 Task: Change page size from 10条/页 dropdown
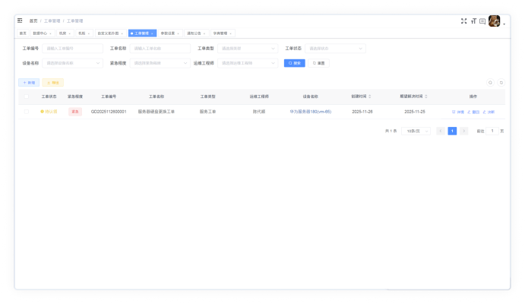[416, 131]
